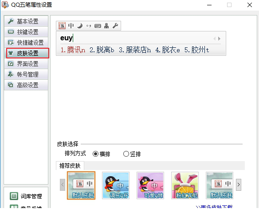Click stacked-squares icon beside 高级设置
Viewport: 259px width, 216px height.
coord(11,85)
